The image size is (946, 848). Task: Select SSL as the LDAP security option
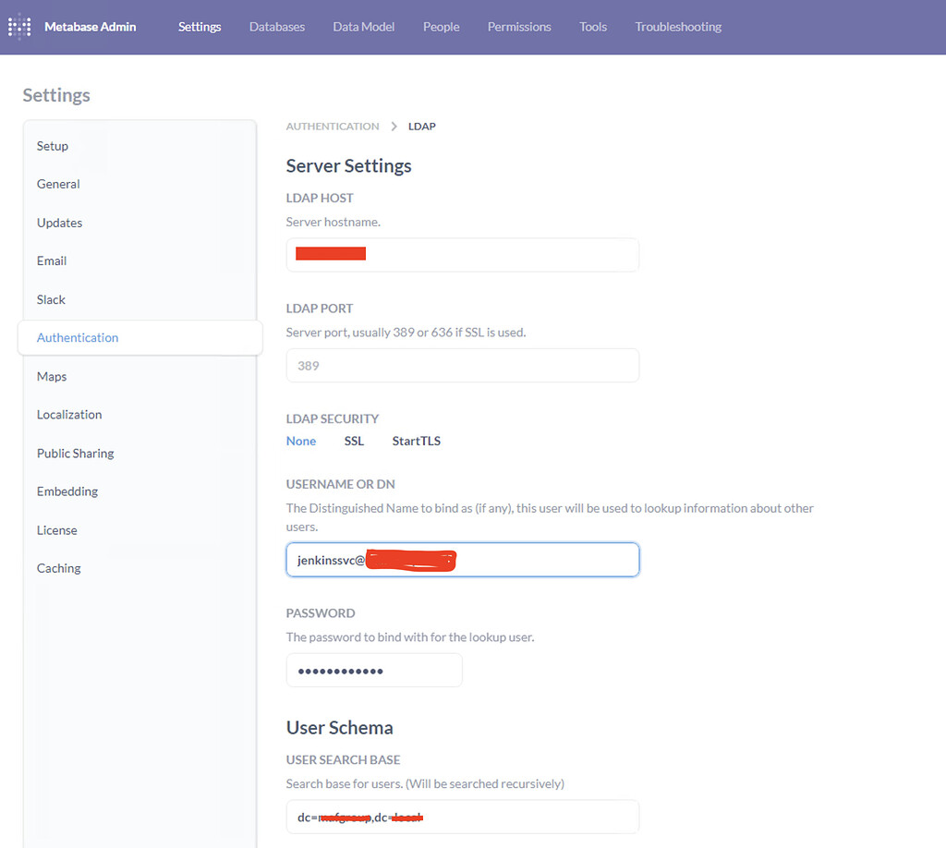pyautogui.click(x=354, y=441)
